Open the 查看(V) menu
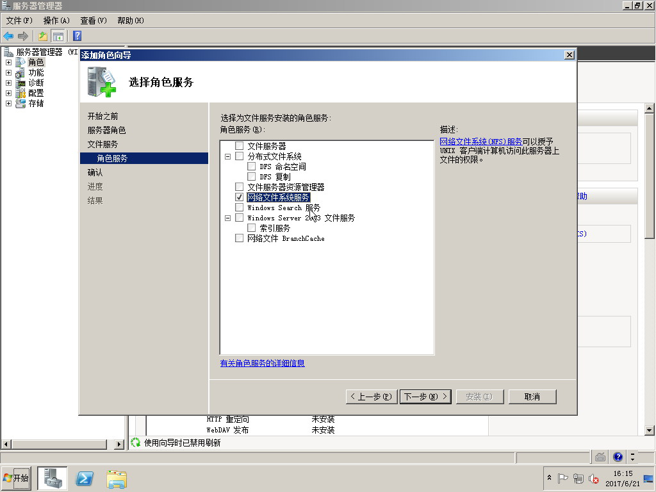The image size is (656, 492). [94, 20]
